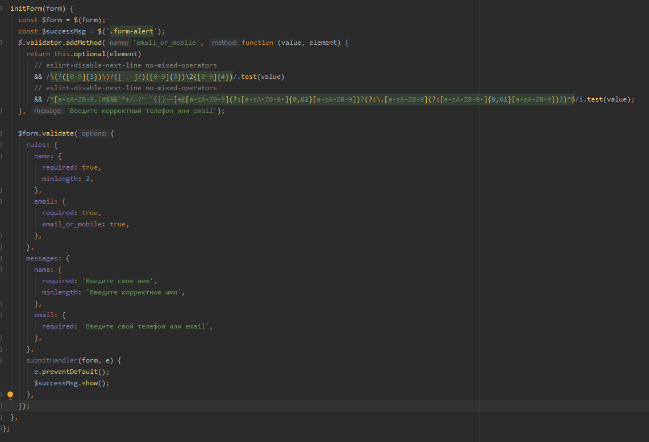This screenshot has height=442, width=649.
Task: Click the $form.validate call
Action: (45, 133)
